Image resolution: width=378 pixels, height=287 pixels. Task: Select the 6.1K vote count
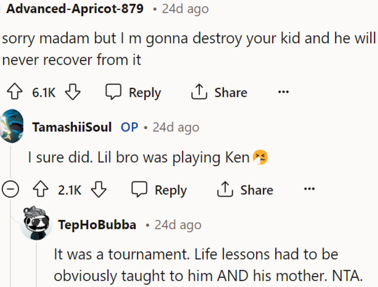pyautogui.click(x=43, y=92)
